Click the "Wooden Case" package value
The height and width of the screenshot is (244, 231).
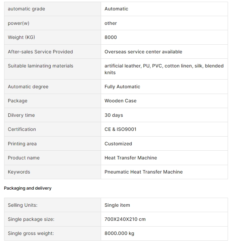[121, 101]
